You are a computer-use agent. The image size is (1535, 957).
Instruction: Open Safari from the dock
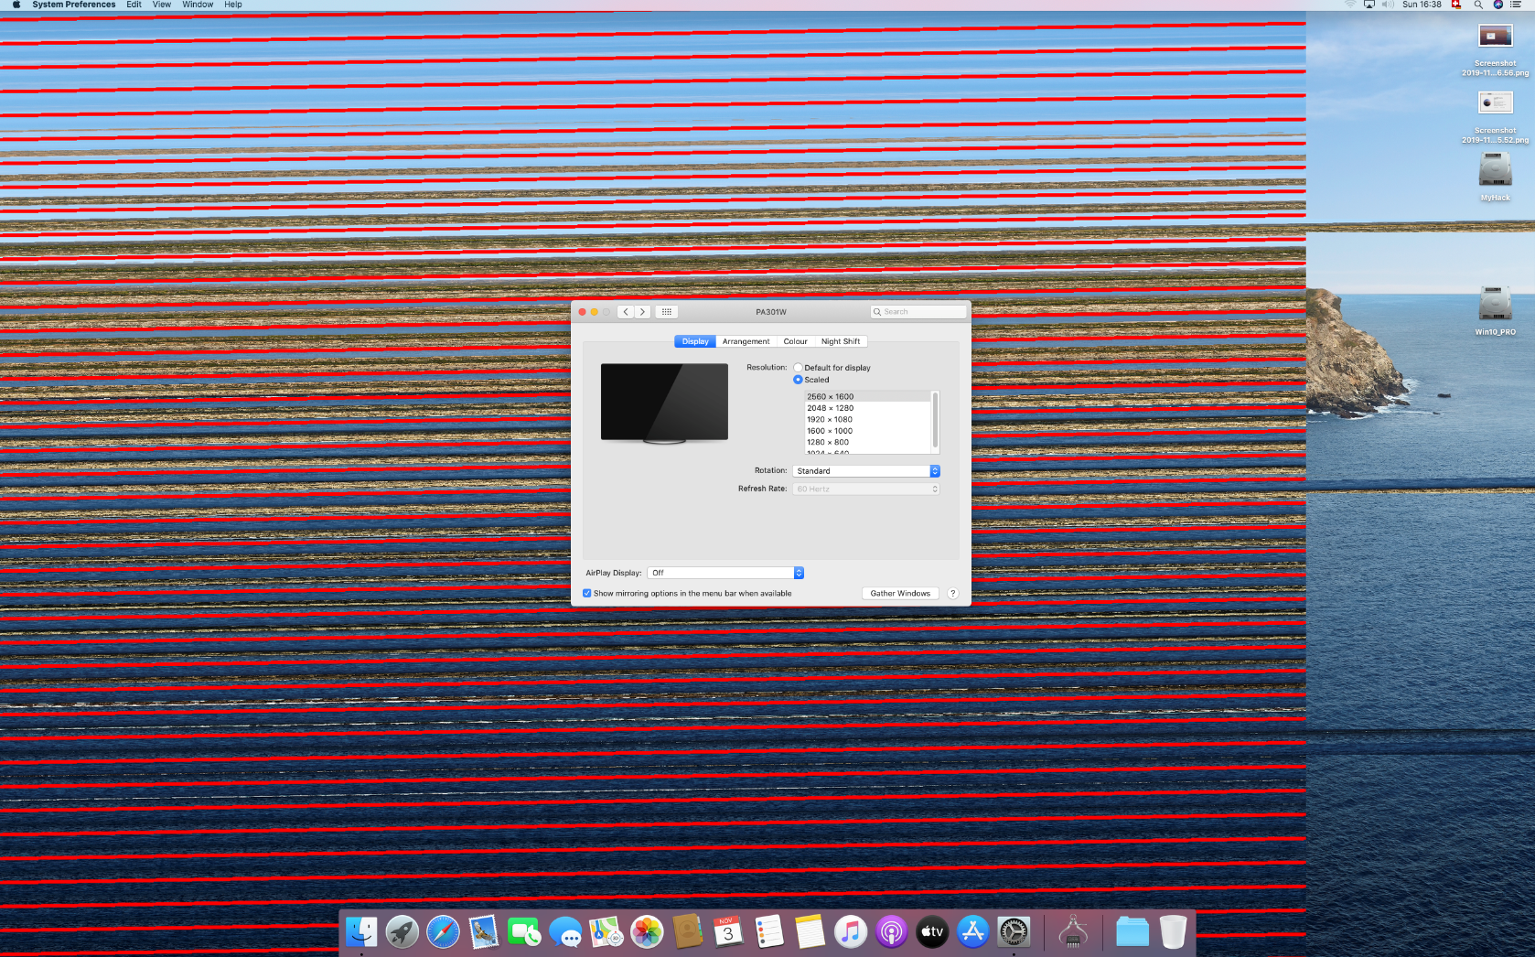coord(443,932)
